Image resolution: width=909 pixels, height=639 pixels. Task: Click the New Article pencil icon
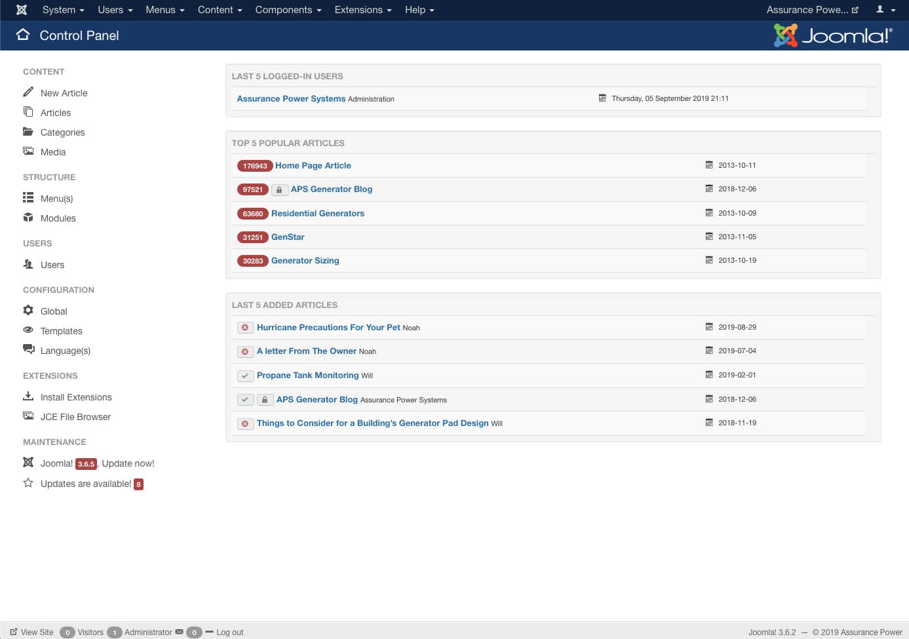28,92
